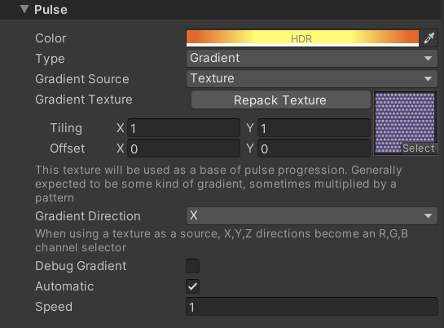The height and width of the screenshot is (328, 444).
Task: Open the Gradient Source dropdown set to Texture
Action: click(312, 79)
